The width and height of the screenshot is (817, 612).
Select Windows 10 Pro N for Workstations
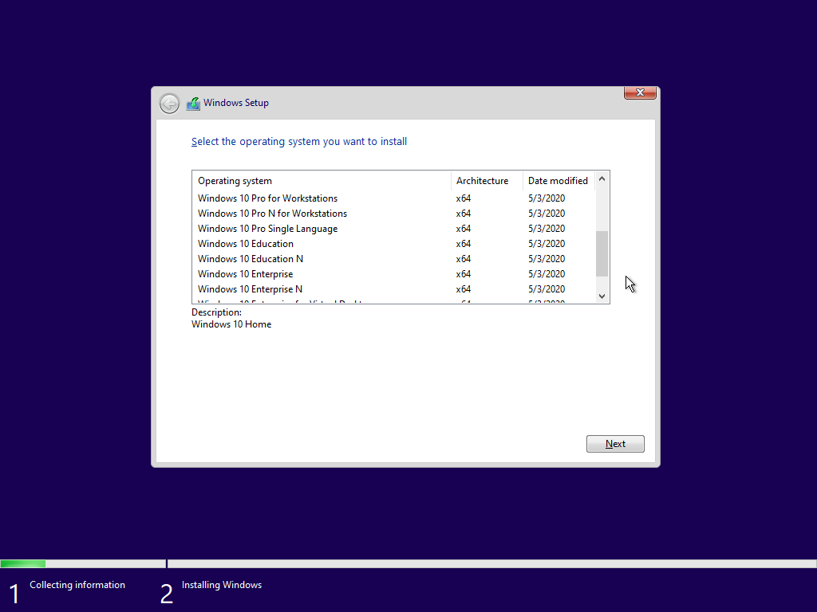(x=393, y=214)
